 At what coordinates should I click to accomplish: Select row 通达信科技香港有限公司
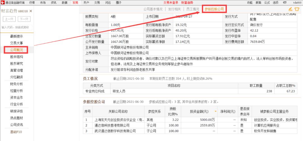point(190,125)
